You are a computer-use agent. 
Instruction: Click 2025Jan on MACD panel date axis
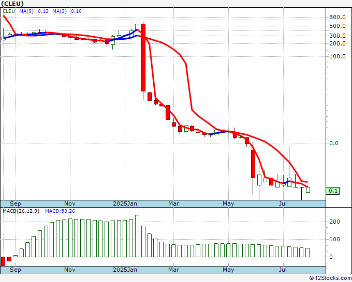click(x=125, y=270)
